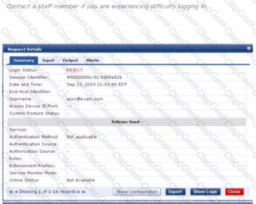
Task: Jump to first record arrow icon
Action: coord(11,192)
